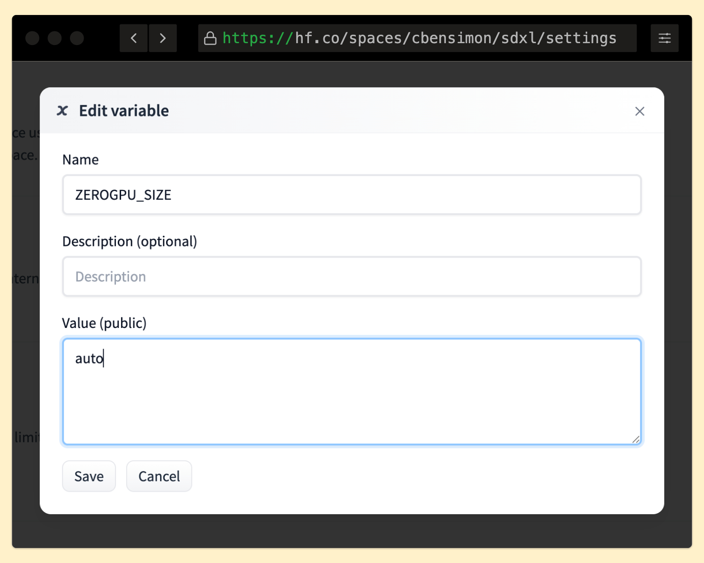Close the Edit variable dialog with X
Screen dimensions: 704x563
[639, 111]
